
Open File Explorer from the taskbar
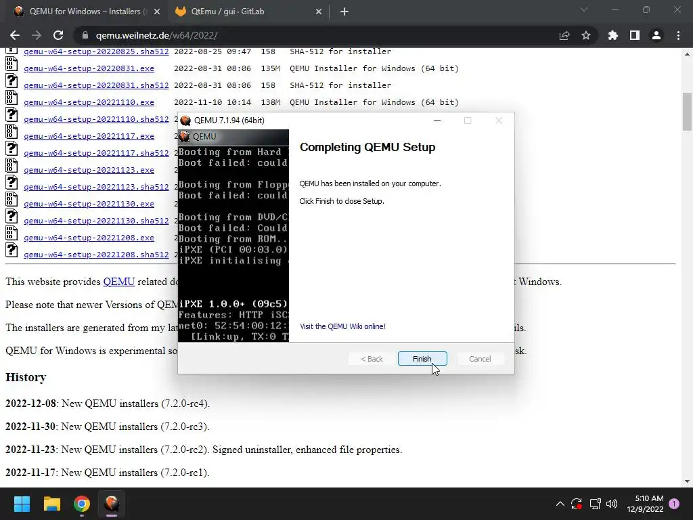(x=51, y=504)
